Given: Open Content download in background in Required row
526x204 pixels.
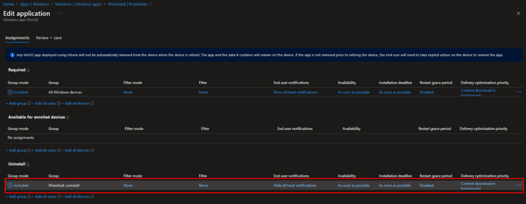Looking at the screenshot, I should tap(478, 92).
